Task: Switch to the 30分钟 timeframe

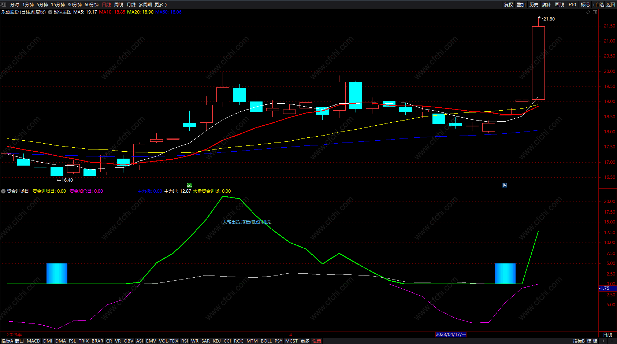Action: [75, 4]
